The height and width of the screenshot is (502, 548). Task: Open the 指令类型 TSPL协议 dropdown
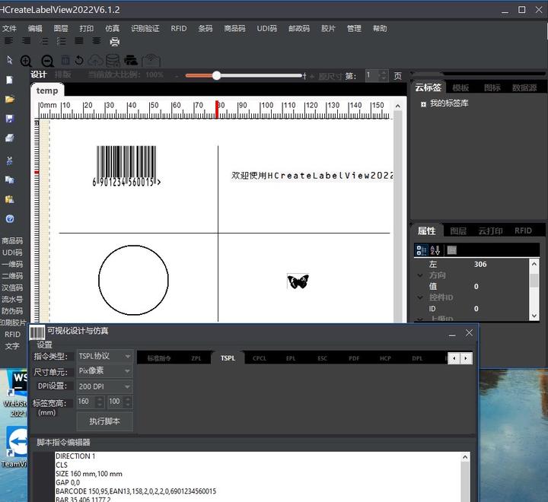[x=104, y=356]
